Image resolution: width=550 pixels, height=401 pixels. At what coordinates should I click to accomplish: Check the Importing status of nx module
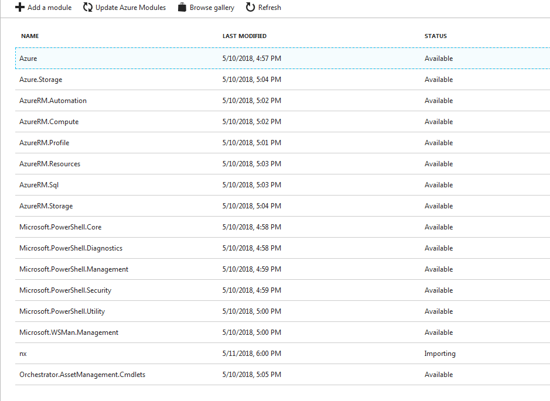[x=440, y=353]
